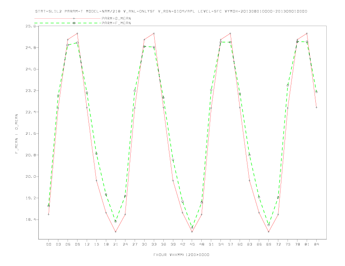
Task: Click the x-axis tick label 09
Action: [77, 244]
